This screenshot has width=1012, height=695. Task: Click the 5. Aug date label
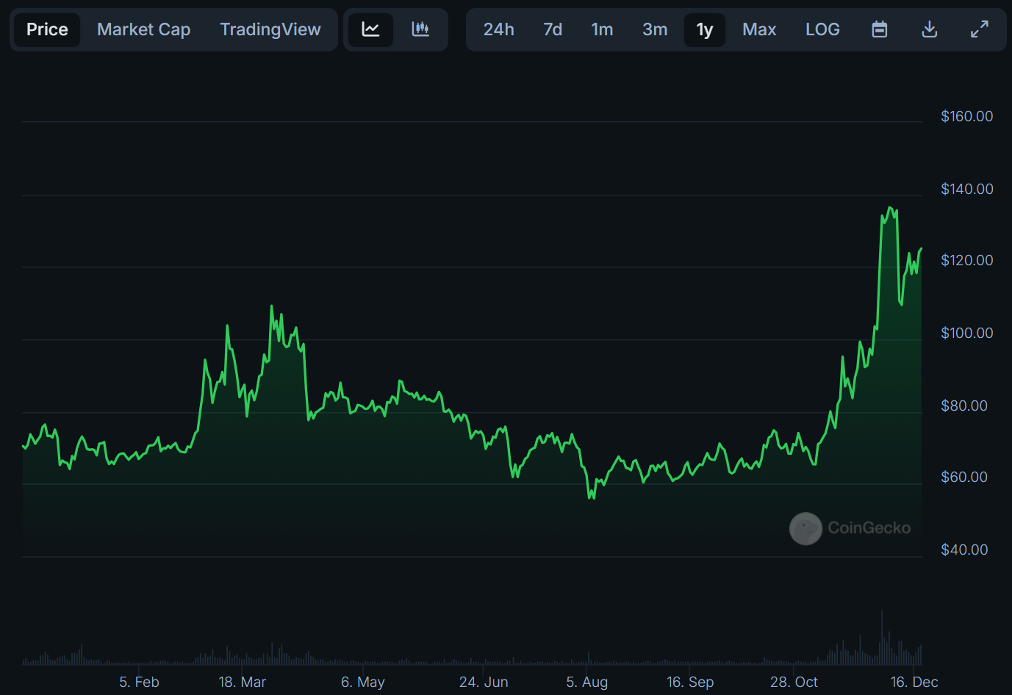[x=586, y=682]
